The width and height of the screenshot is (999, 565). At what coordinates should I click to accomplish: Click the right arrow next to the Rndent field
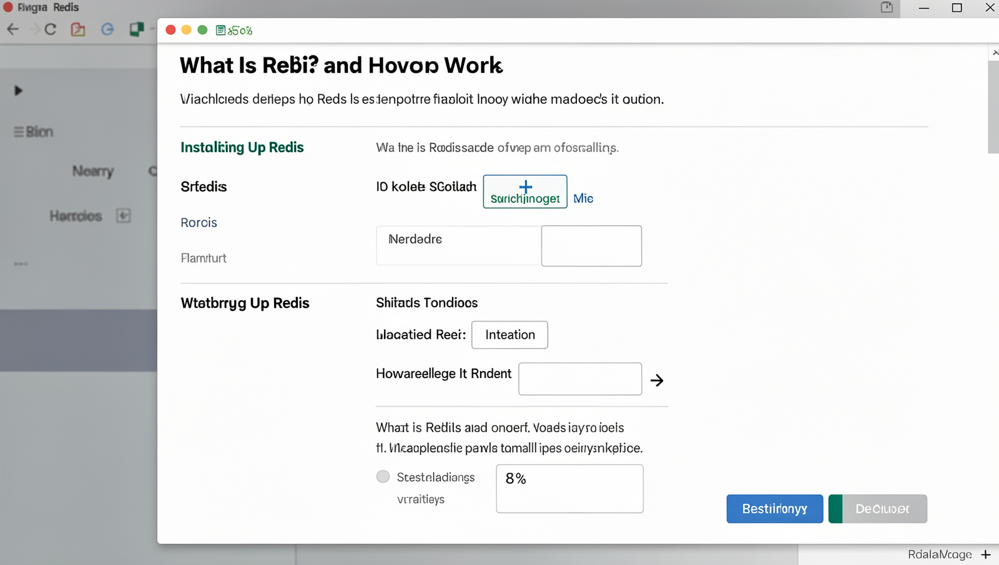(x=657, y=380)
